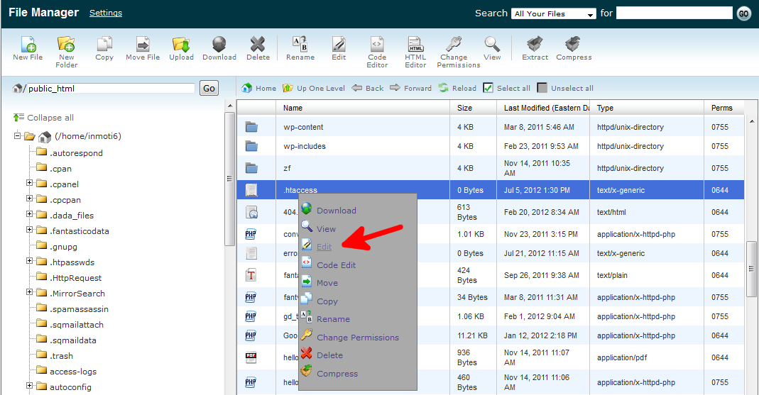
Task: Expand the .htpasswds folder in tree
Action: pyautogui.click(x=31, y=261)
